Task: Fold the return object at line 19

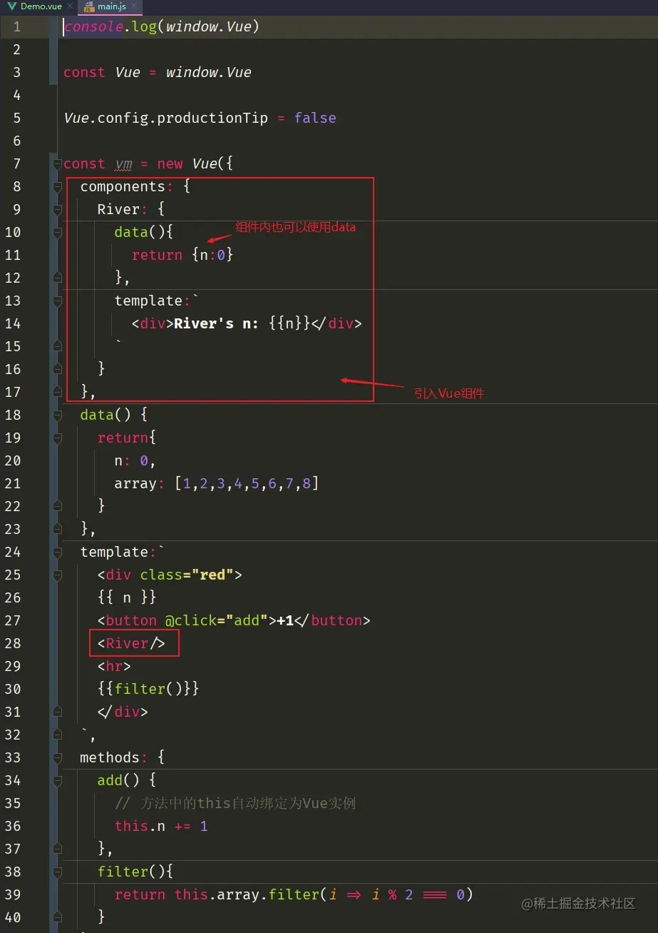Action: point(57,438)
